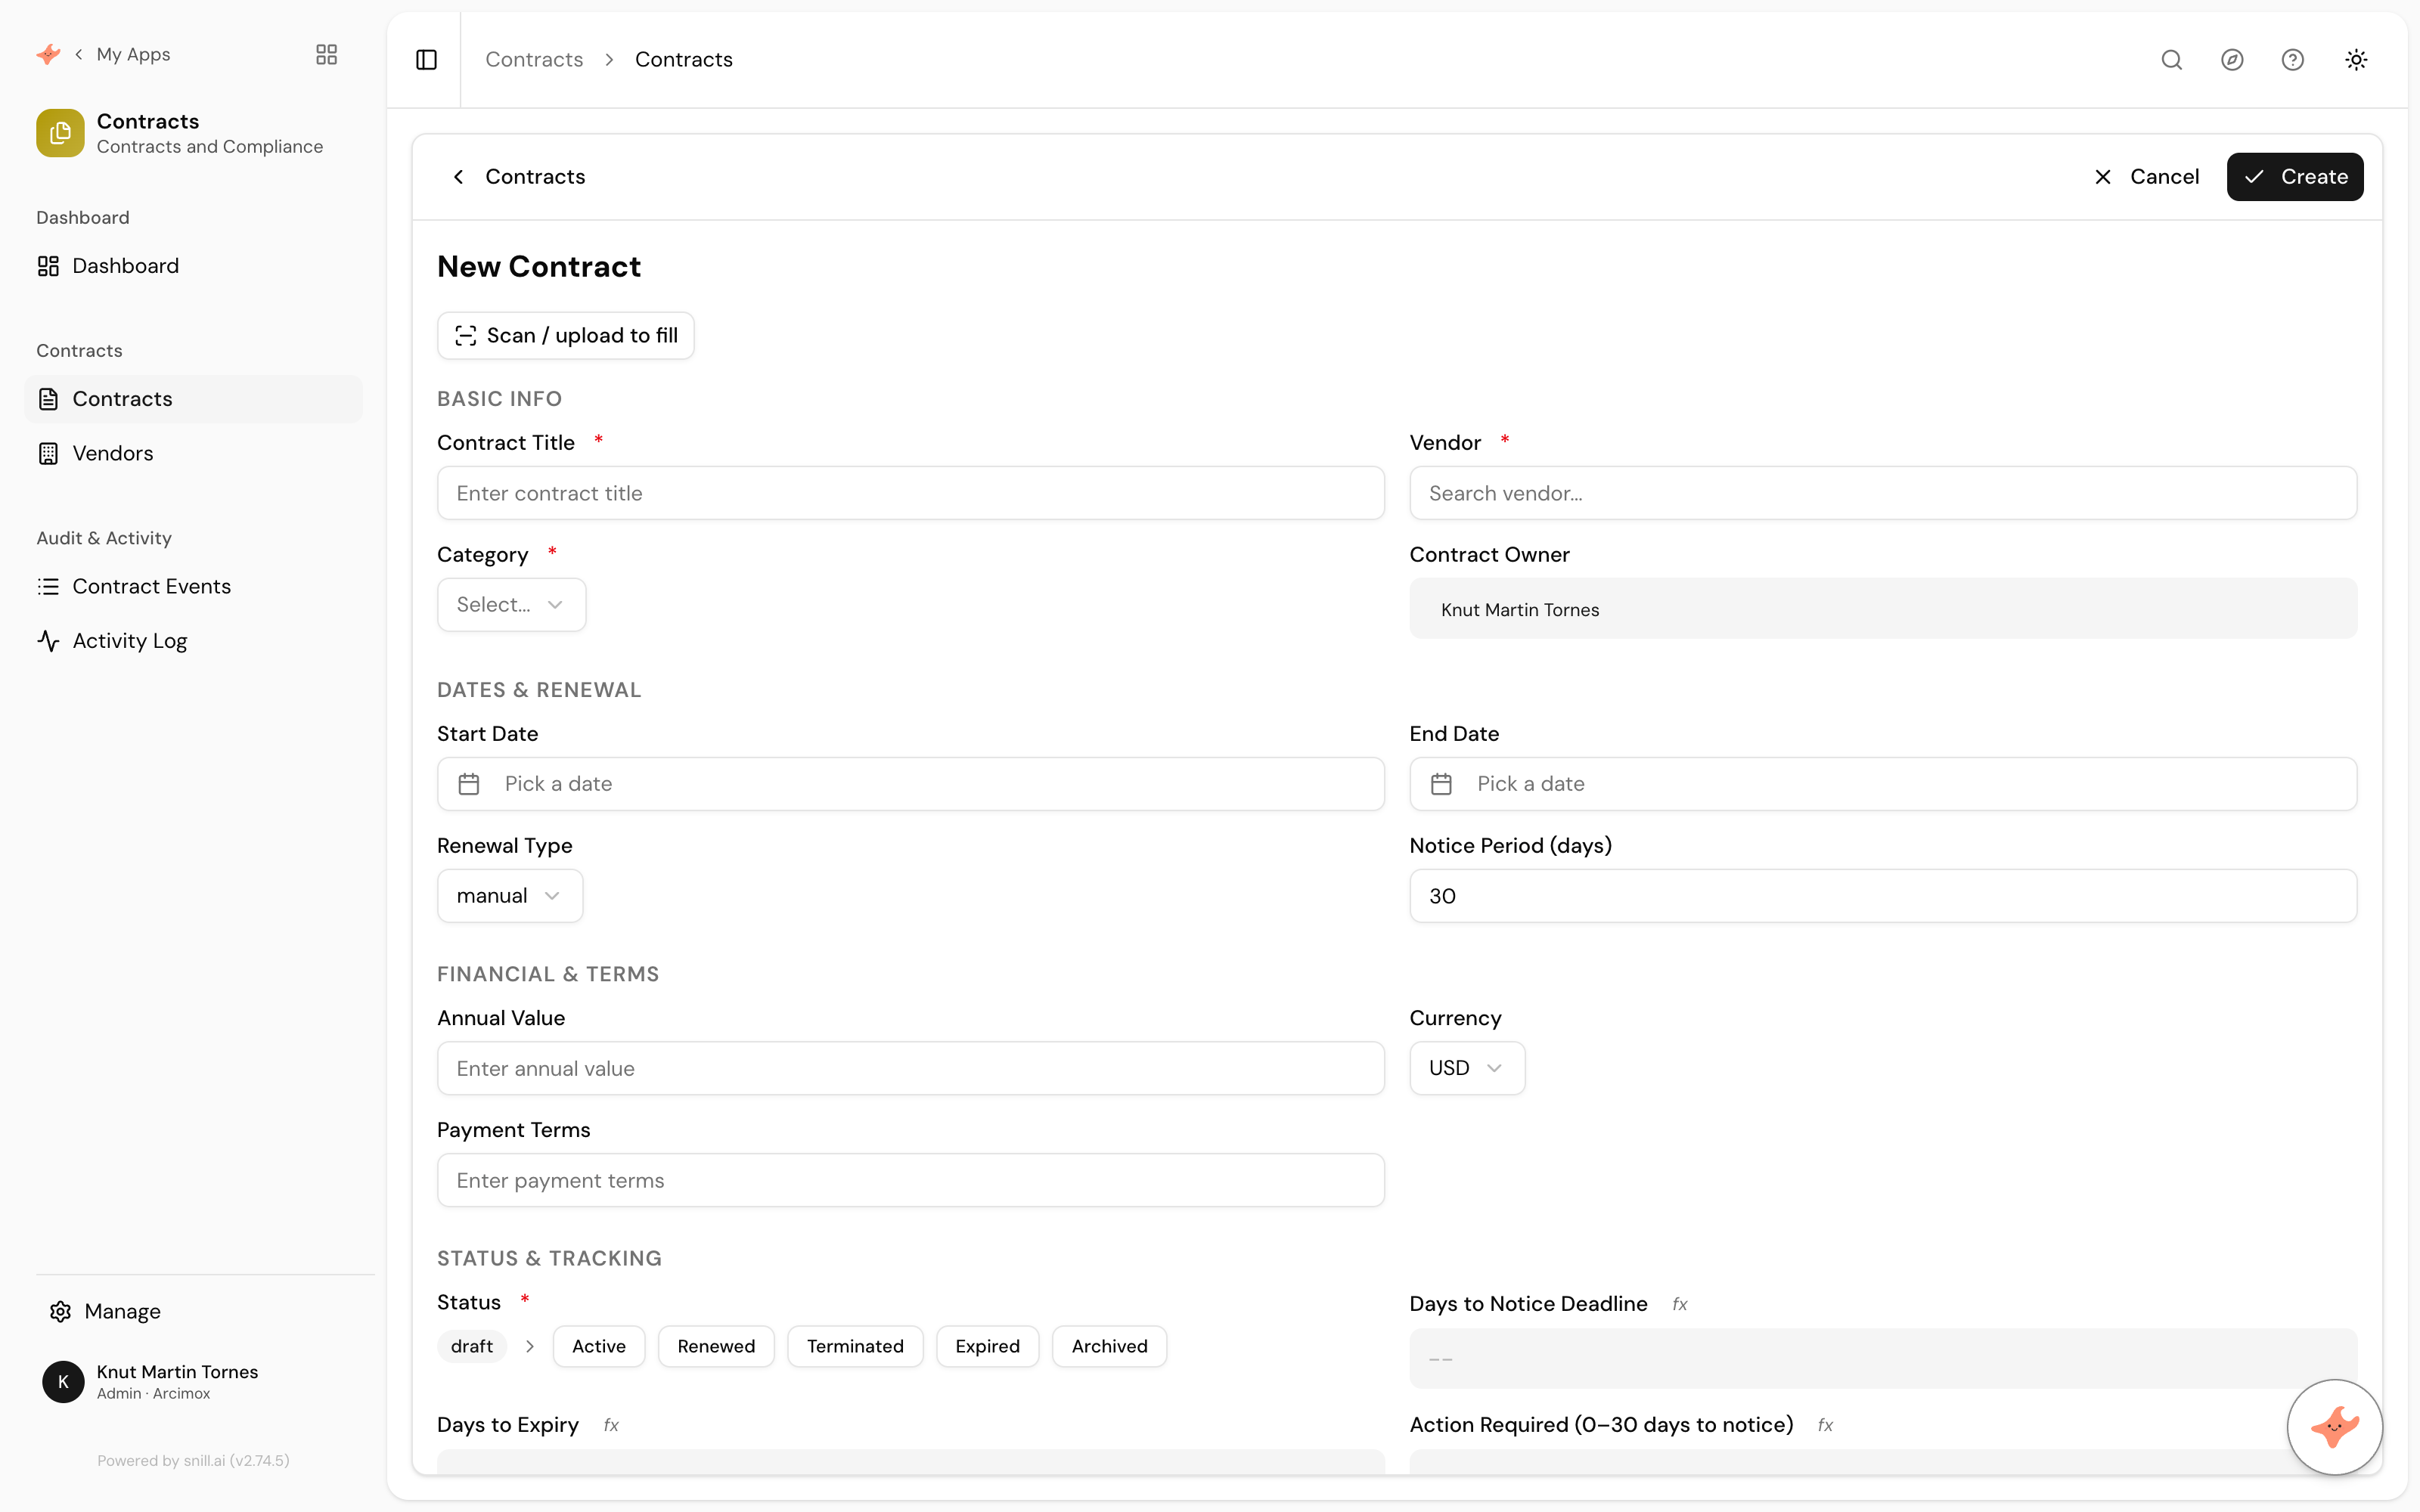This screenshot has height=1512, width=2420.
Task: Open help via the question mark icon
Action: pyautogui.click(x=2293, y=60)
